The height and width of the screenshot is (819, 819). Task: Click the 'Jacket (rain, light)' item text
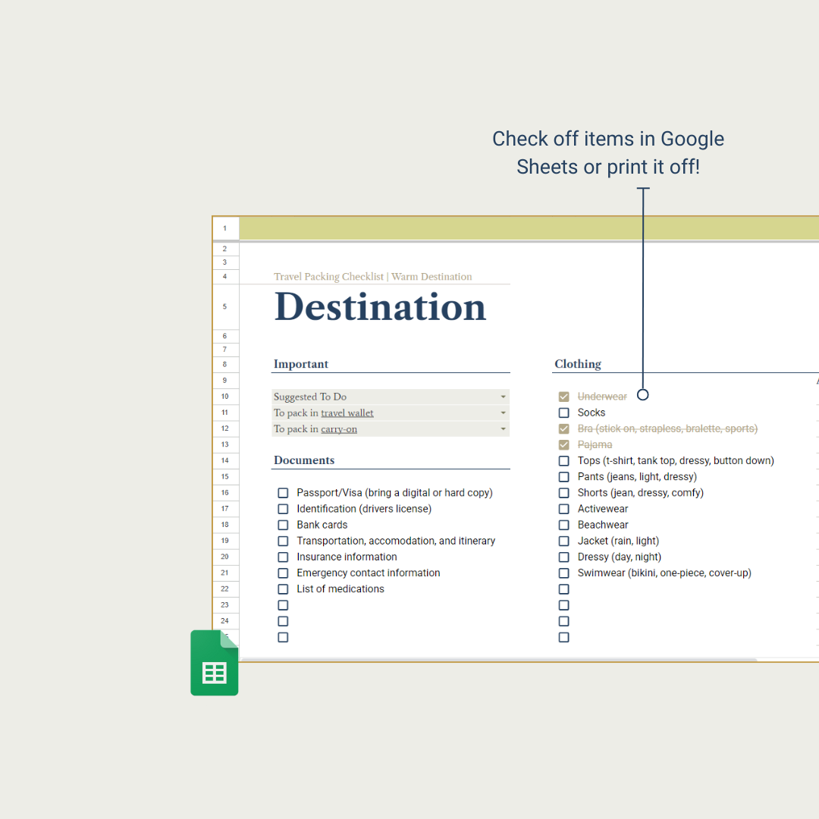tap(618, 541)
